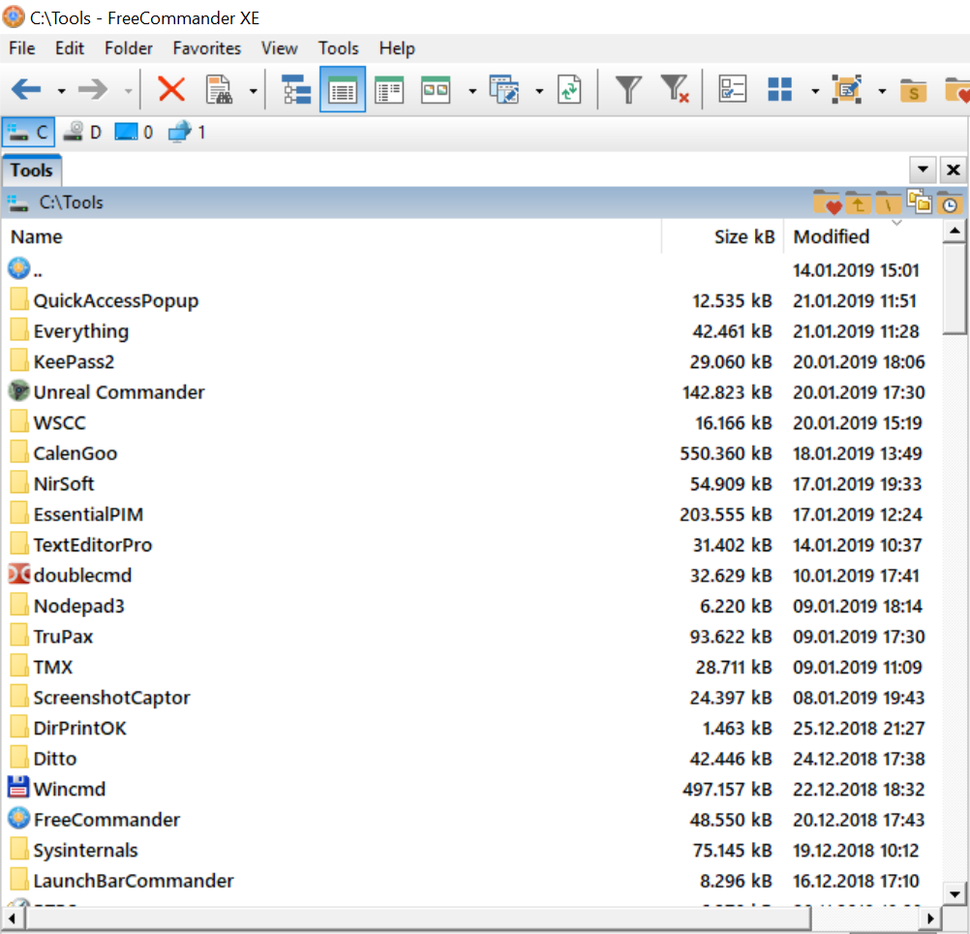The height and width of the screenshot is (934, 970).
Task: Click the funnel Filter icon
Action: click(x=628, y=90)
